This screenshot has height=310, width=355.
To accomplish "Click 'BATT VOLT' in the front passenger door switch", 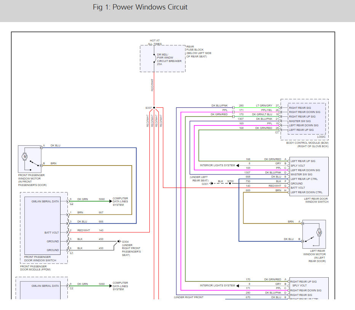I will tap(52, 232).
